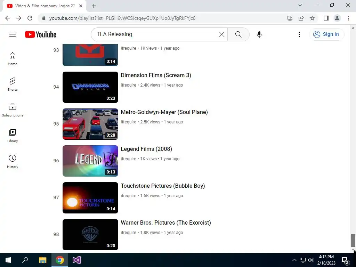Open Legend Films (2008) video title
Viewport: 356px width, 267px height.
(x=146, y=149)
